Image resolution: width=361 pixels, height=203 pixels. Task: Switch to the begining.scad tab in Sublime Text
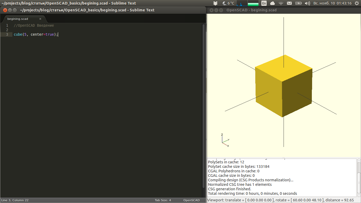[24, 19]
